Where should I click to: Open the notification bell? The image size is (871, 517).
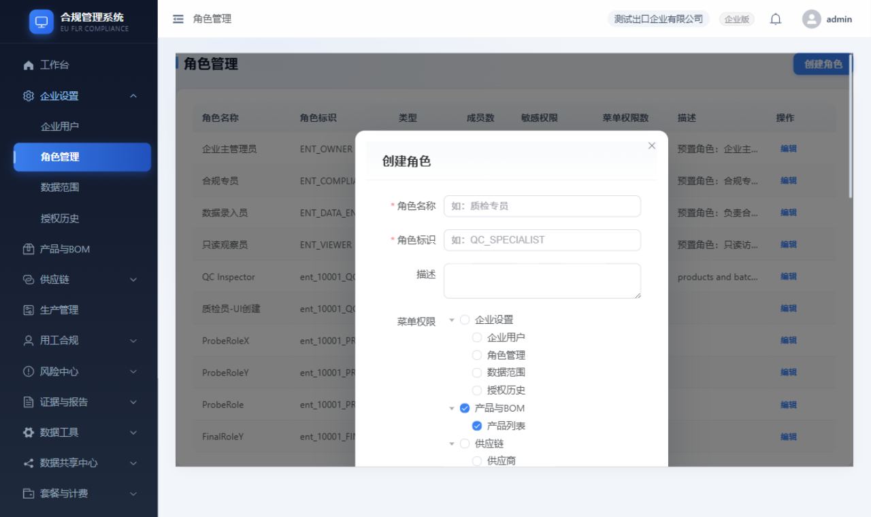pos(775,19)
